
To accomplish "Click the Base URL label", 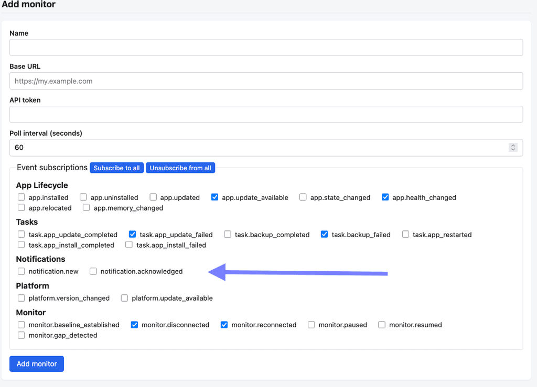I will (25, 67).
